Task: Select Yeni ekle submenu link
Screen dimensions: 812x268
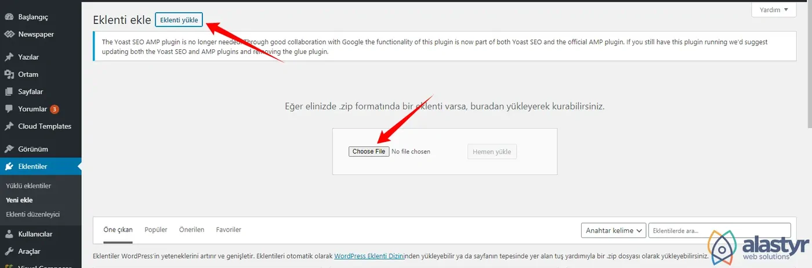Action: coord(19,200)
